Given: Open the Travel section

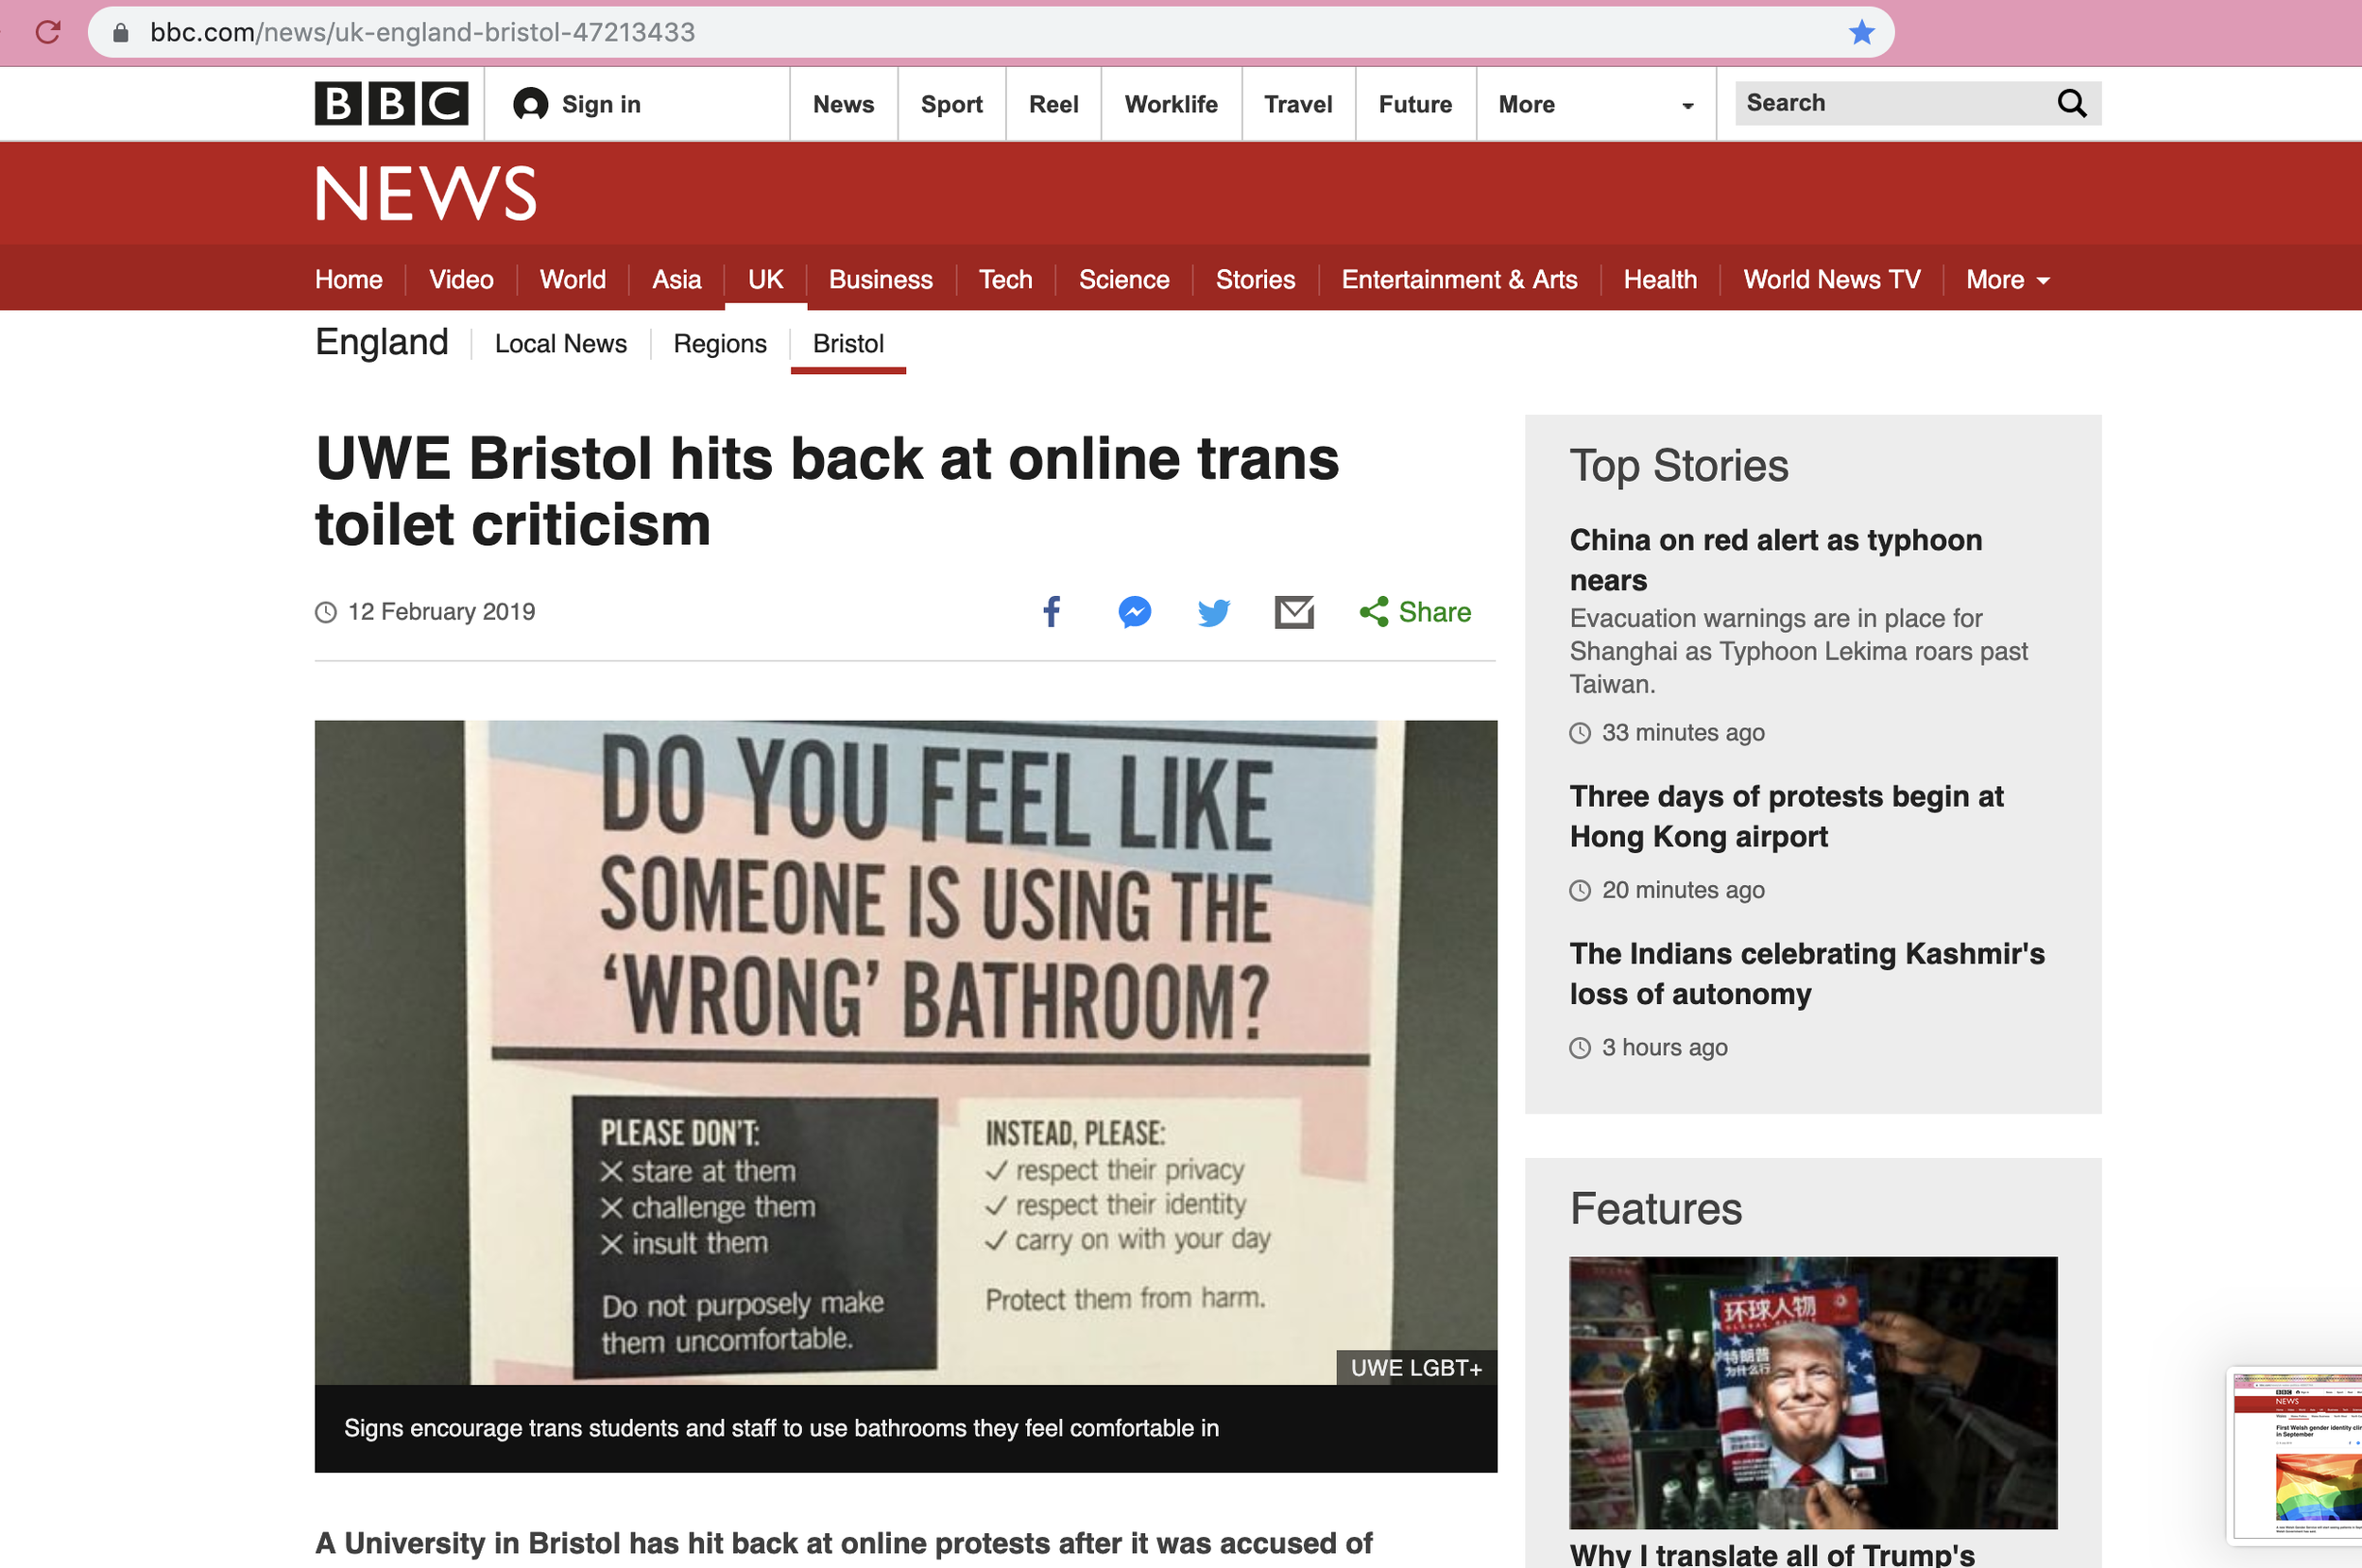Looking at the screenshot, I should (x=1297, y=104).
